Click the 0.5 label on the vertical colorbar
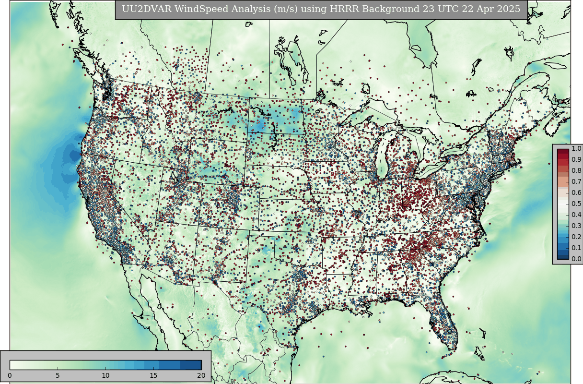 point(576,204)
